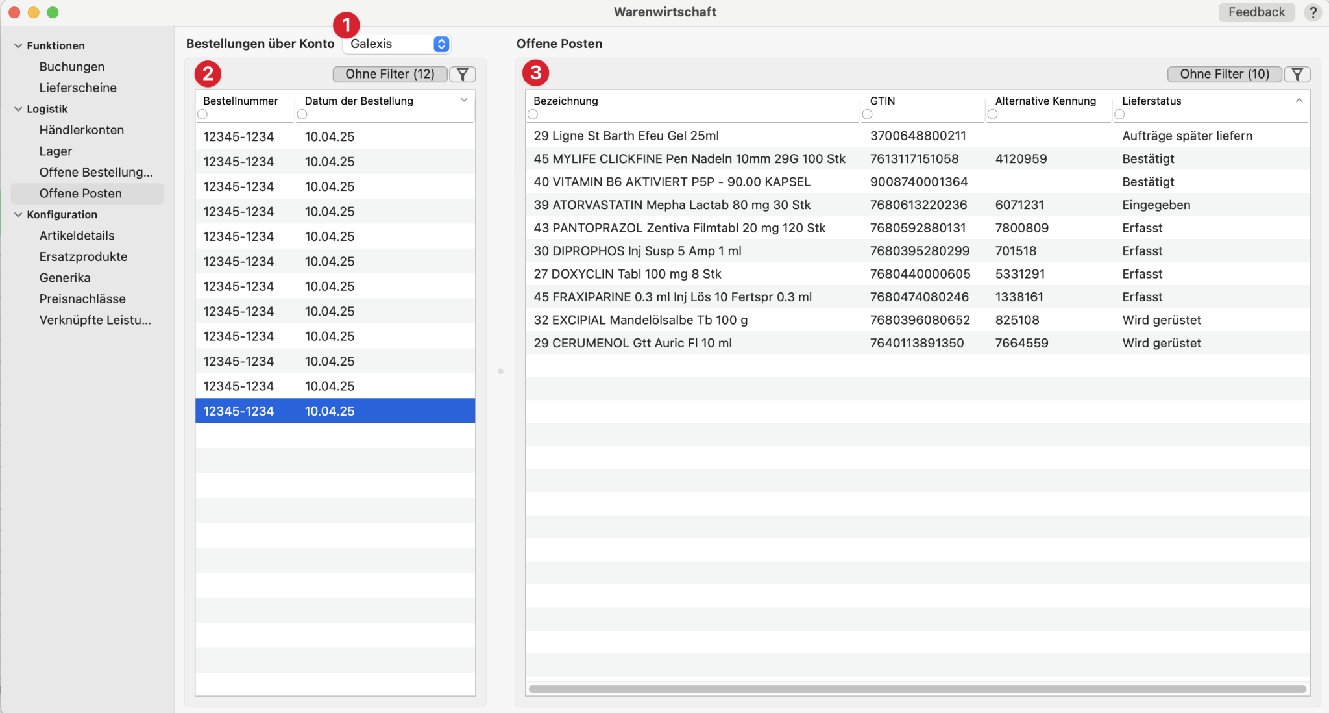Select the Alternative Kennung search radio

(992, 114)
